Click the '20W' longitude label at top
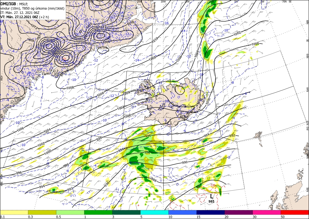309x219 pixels. [x=163, y=2]
